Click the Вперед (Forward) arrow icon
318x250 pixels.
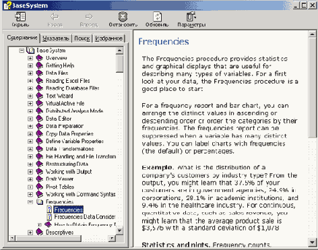pyautogui.click(x=89, y=17)
